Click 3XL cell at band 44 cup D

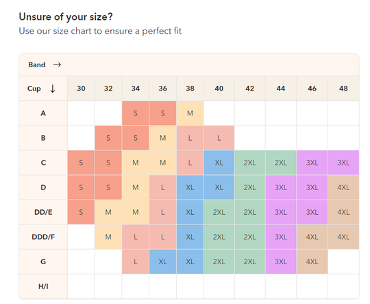[281, 187]
